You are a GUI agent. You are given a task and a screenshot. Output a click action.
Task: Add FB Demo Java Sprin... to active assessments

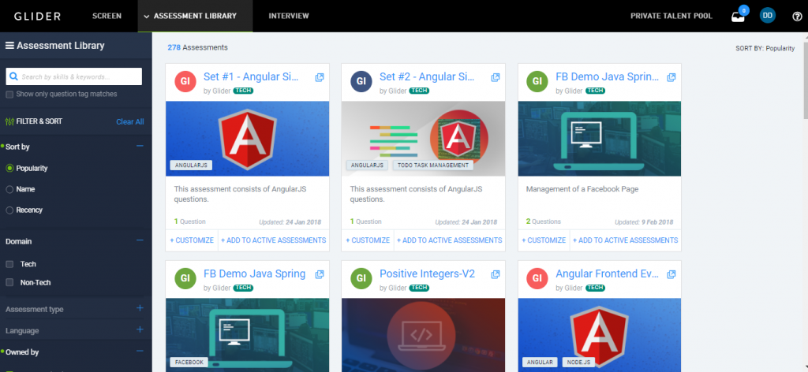coord(626,240)
